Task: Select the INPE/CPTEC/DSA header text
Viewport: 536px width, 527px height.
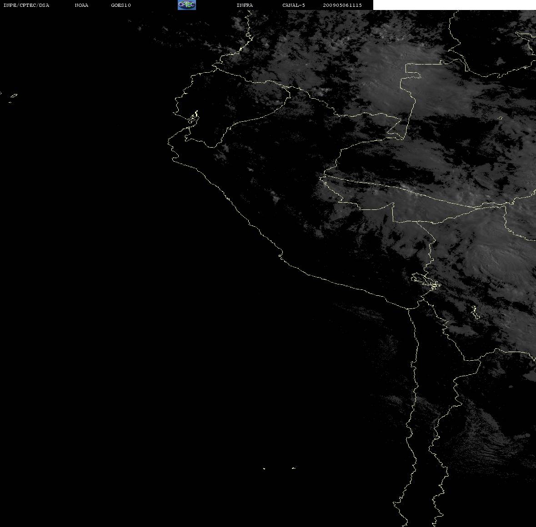Action: tap(26, 5)
